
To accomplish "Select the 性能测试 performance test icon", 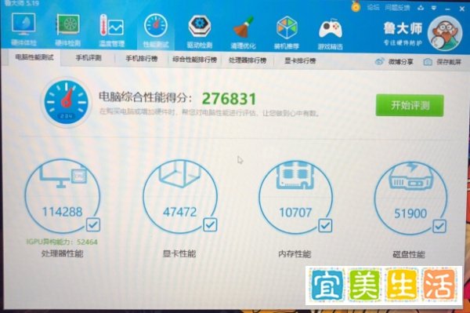I will [156, 31].
